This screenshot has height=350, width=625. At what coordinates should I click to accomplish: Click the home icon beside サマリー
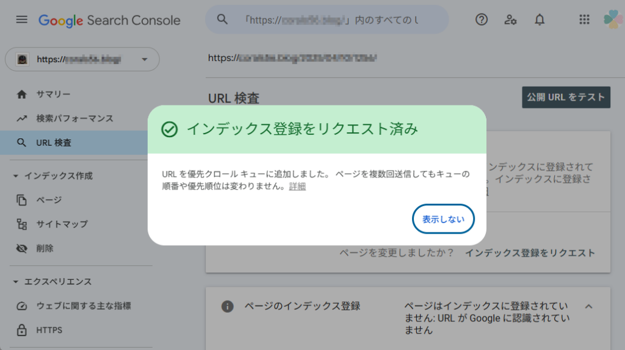[x=21, y=95]
